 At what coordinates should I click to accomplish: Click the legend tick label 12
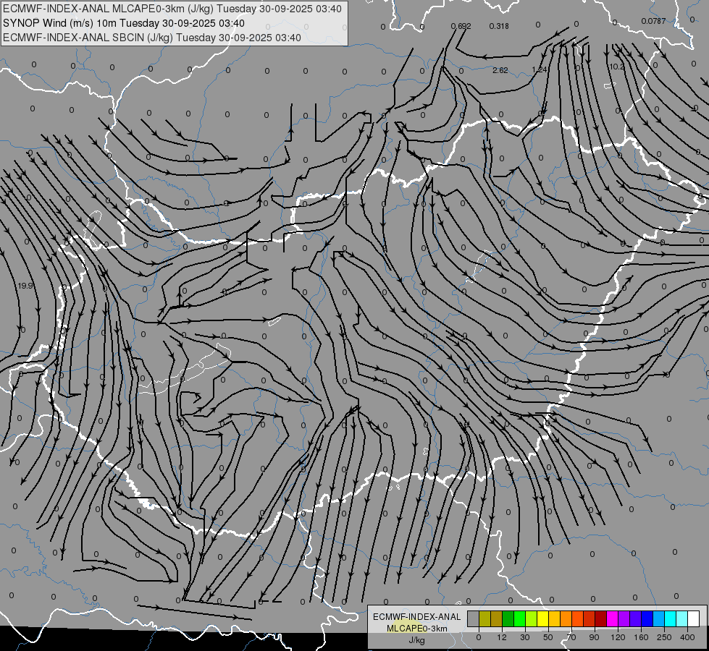[x=502, y=637]
